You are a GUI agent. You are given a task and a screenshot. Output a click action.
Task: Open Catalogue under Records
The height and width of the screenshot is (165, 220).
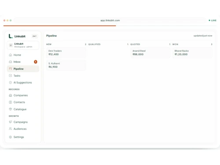point(23,109)
